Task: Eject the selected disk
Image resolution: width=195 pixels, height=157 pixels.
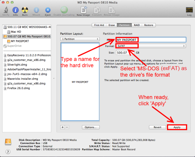Action: tap(48, 10)
